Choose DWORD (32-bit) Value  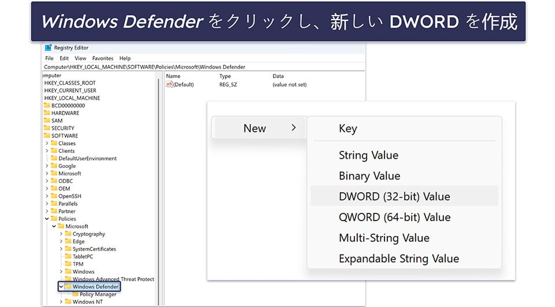[x=404, y=196]
